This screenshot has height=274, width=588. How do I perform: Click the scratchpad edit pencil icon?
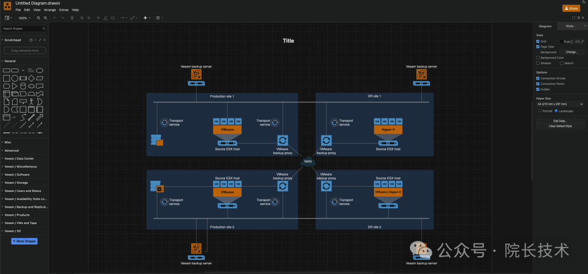click(40, 40)
